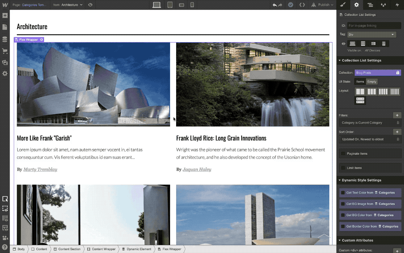This screenshot has height=253, width=404.
Task: Switch to the Interactions lightning tab
Action: coord(397,4)
